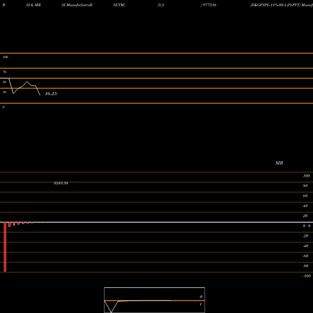Click the mini overview chart at bottom

[x=155, y=300]
